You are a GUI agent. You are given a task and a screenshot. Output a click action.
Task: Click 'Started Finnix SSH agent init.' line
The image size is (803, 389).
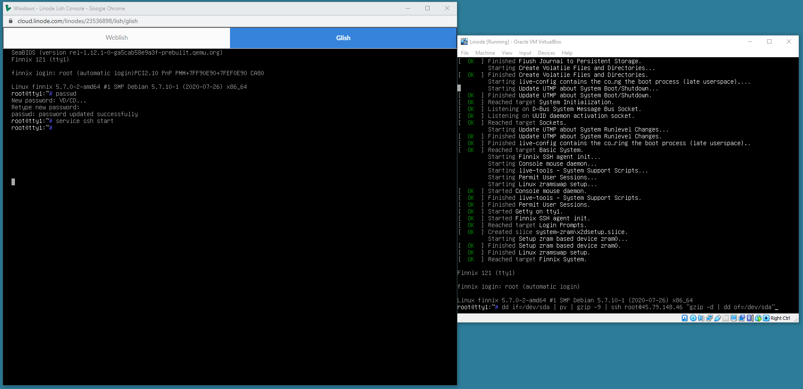coord(539,218)
